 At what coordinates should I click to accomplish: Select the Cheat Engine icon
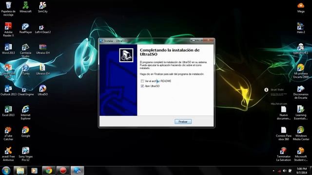(25, 91)
